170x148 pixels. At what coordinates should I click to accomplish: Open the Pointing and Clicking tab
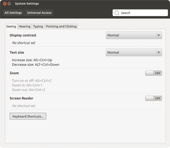click(x=61, y=26)
